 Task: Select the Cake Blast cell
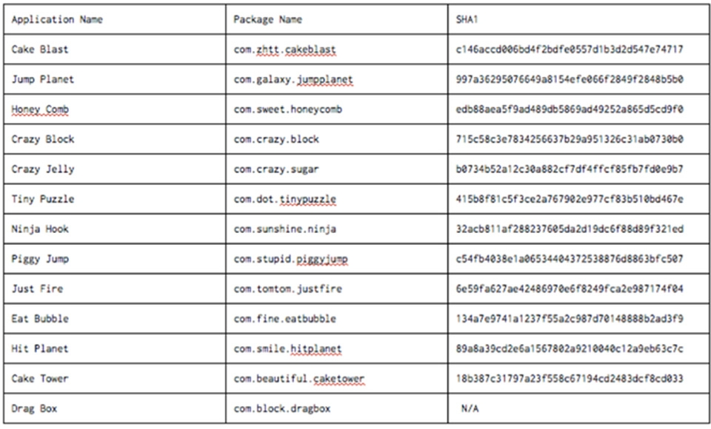115,49
